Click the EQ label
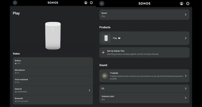Image resolution: width=202 pixels, height=107 pixels. (103, 89)
